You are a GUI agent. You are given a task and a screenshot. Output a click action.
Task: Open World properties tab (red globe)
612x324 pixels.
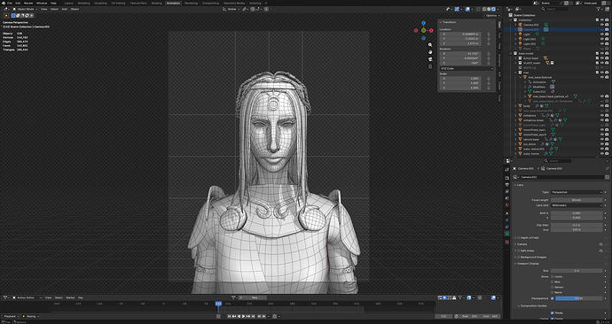coord(507,204)
